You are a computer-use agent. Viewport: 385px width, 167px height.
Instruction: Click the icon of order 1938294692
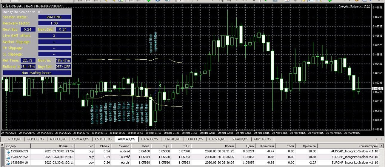point(7,157)
